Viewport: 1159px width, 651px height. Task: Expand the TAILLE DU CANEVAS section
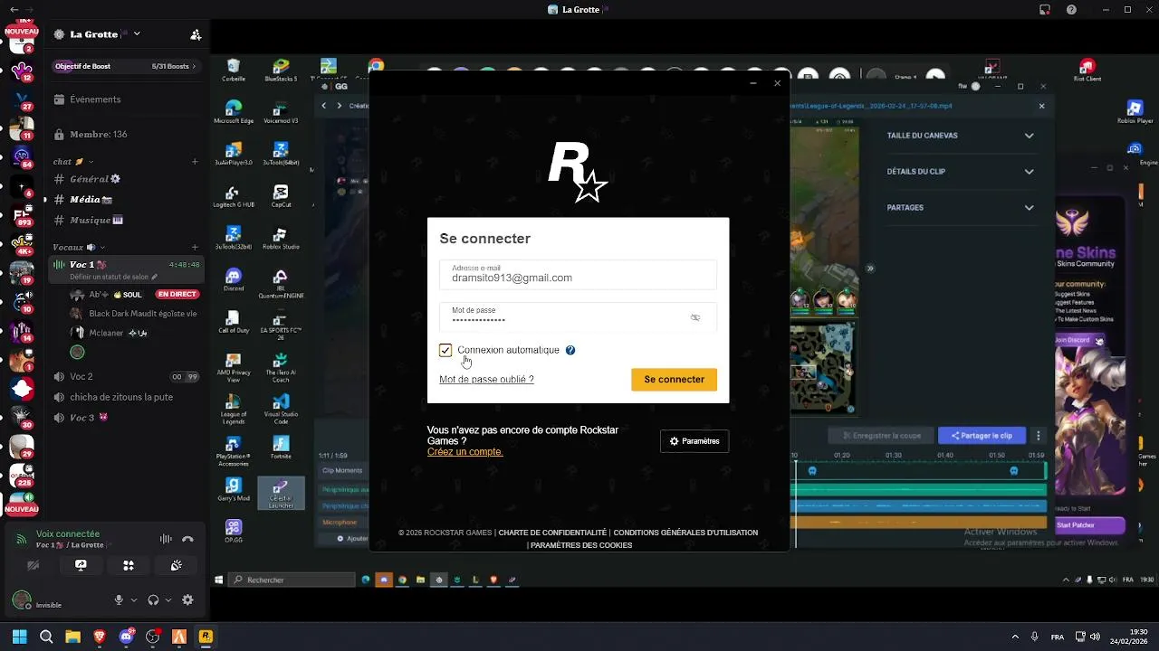pyautogui.click(x=960, y=136)
